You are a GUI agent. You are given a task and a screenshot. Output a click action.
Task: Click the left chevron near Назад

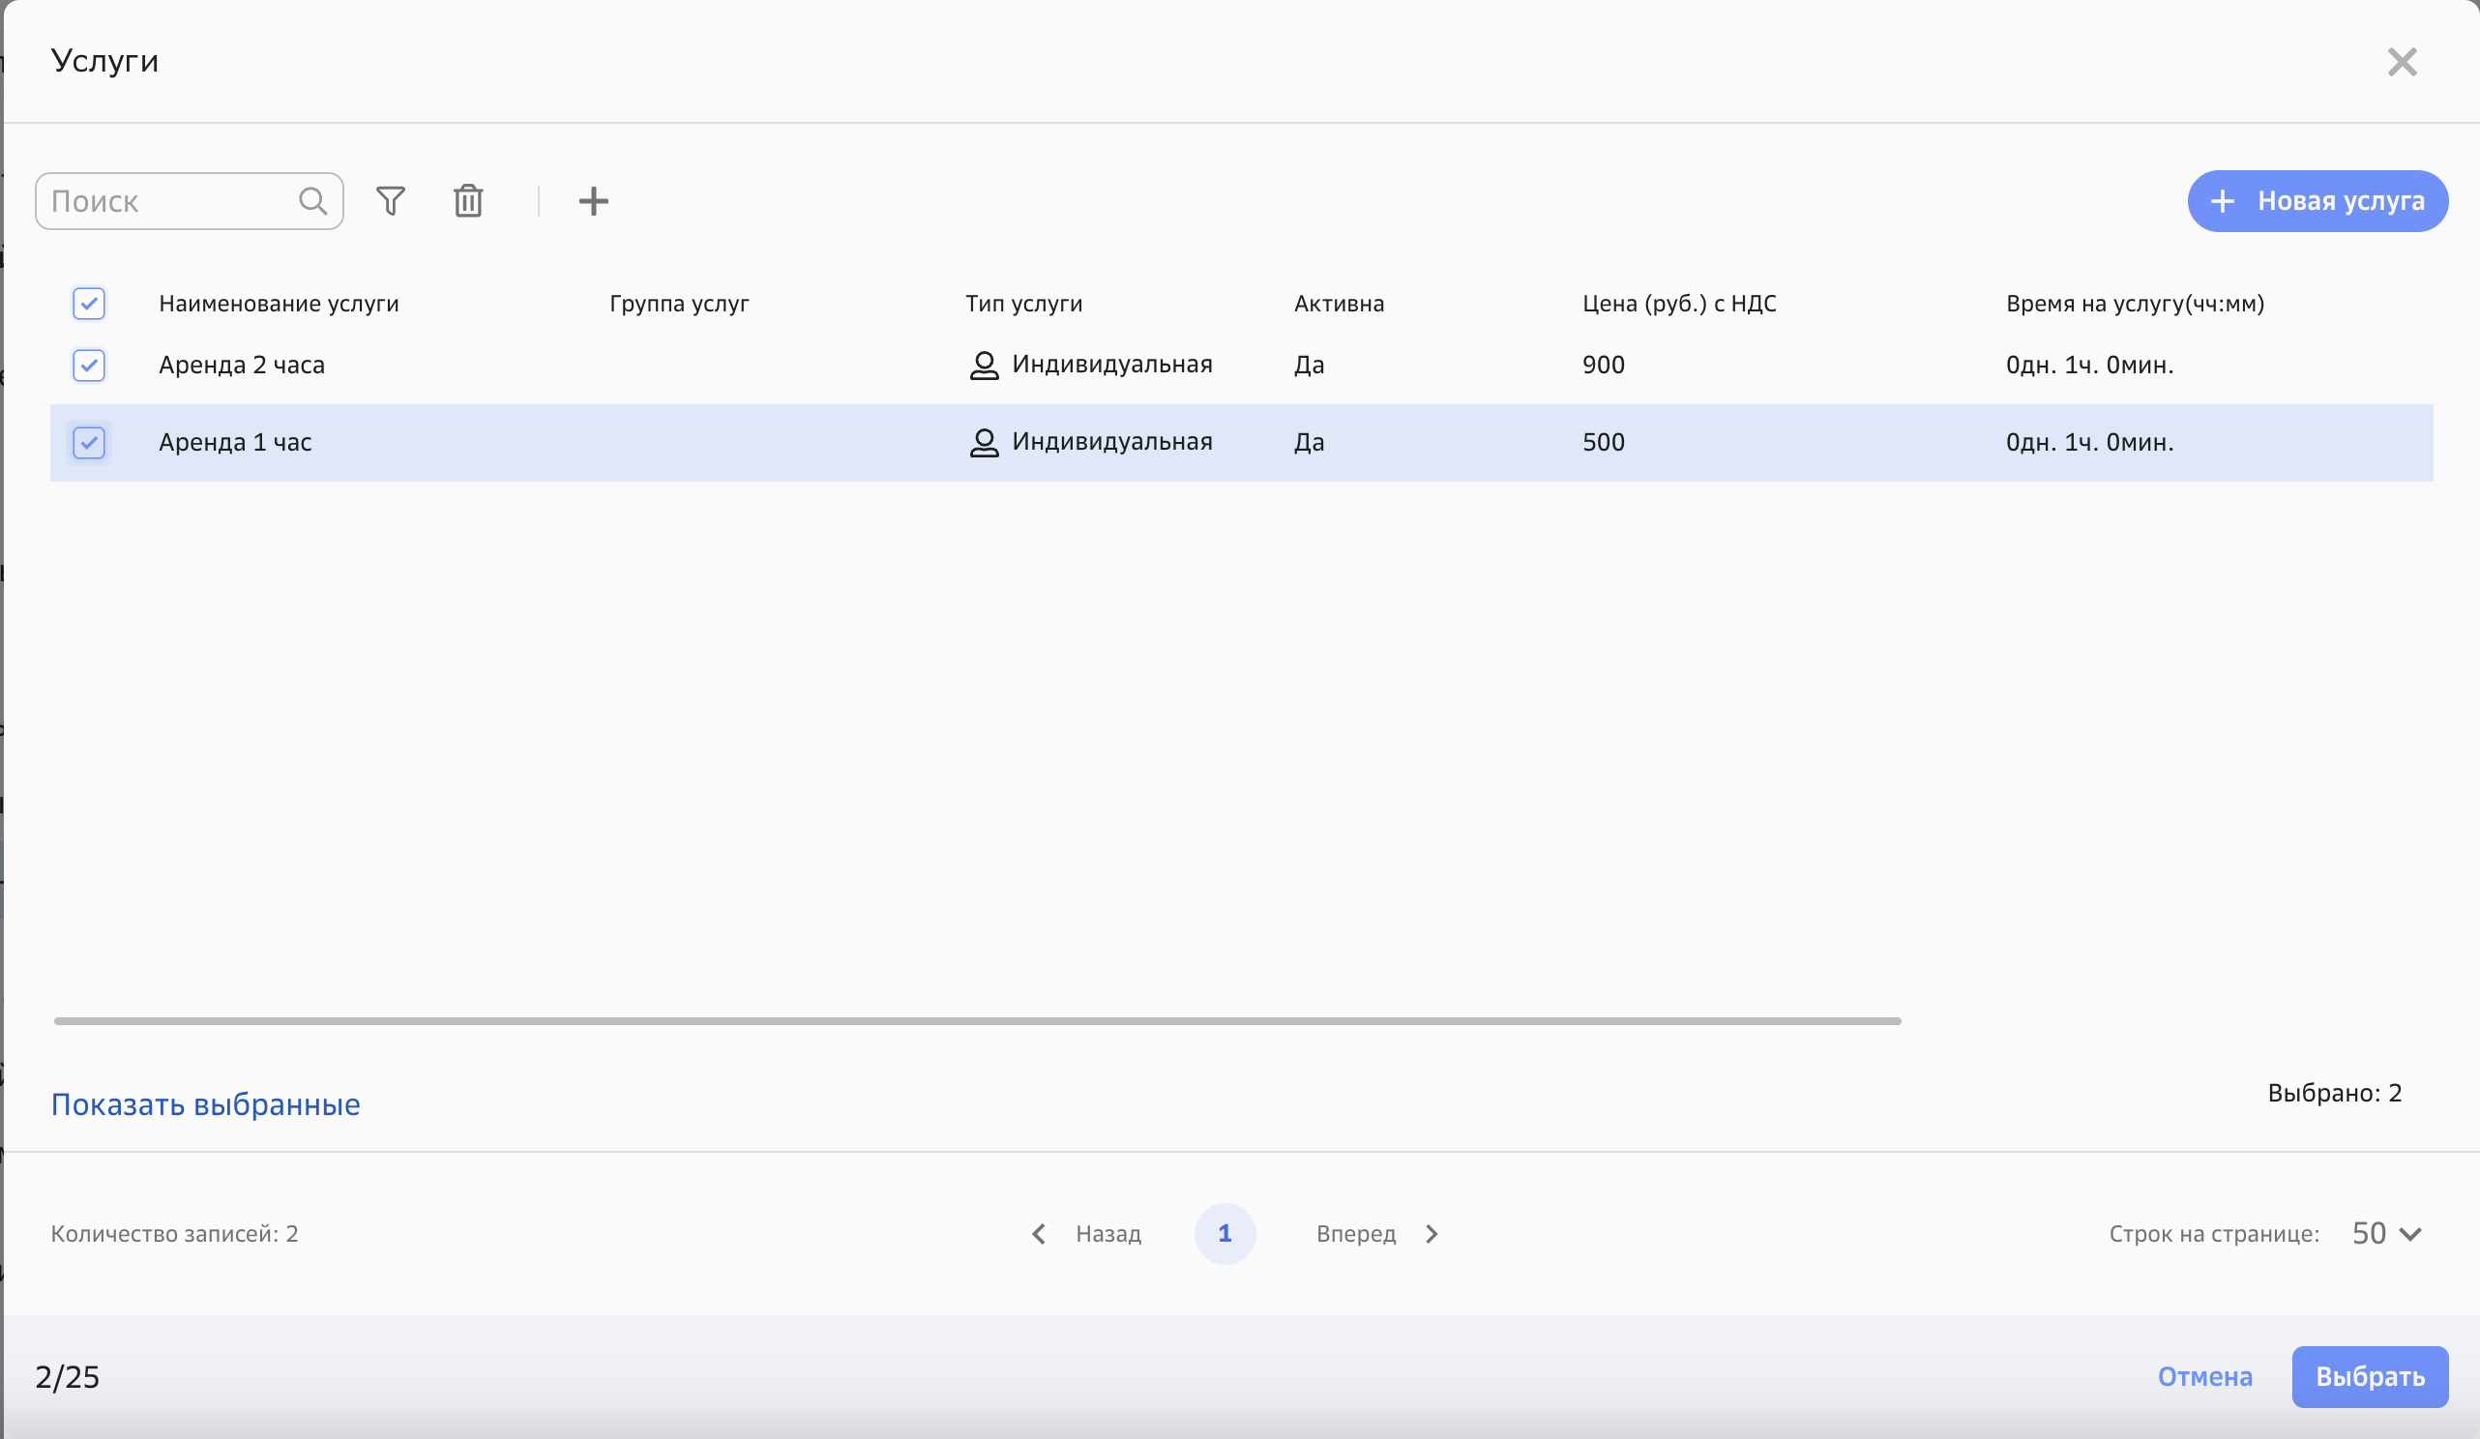click(1038, 1233)
